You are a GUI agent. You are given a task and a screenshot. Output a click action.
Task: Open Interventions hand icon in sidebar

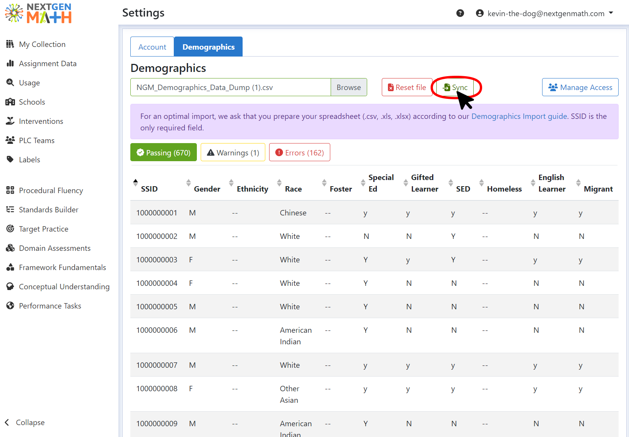tap(10, 121)
